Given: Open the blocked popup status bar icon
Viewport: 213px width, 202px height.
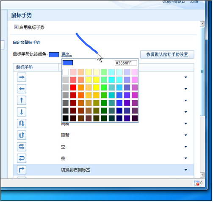Looking at the screenshot, I should tap(197, 183).
